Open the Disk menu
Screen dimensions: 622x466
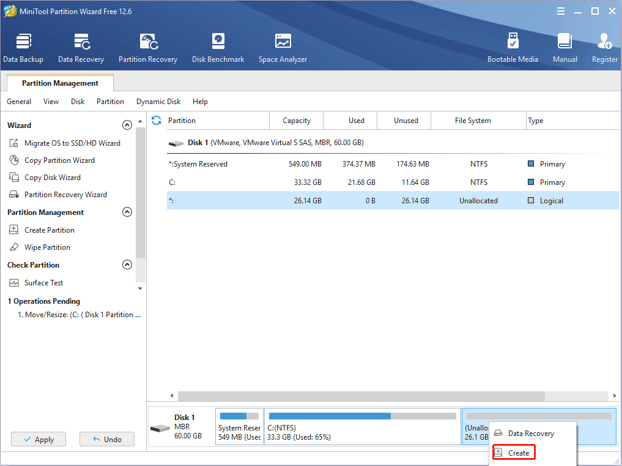pyautogui.click(x=78, y=101)
